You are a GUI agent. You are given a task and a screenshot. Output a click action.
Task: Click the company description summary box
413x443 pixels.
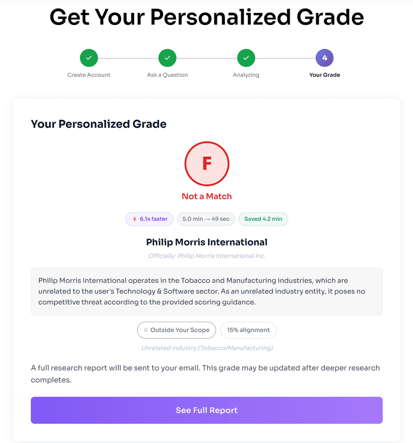[x=207, y=291]
